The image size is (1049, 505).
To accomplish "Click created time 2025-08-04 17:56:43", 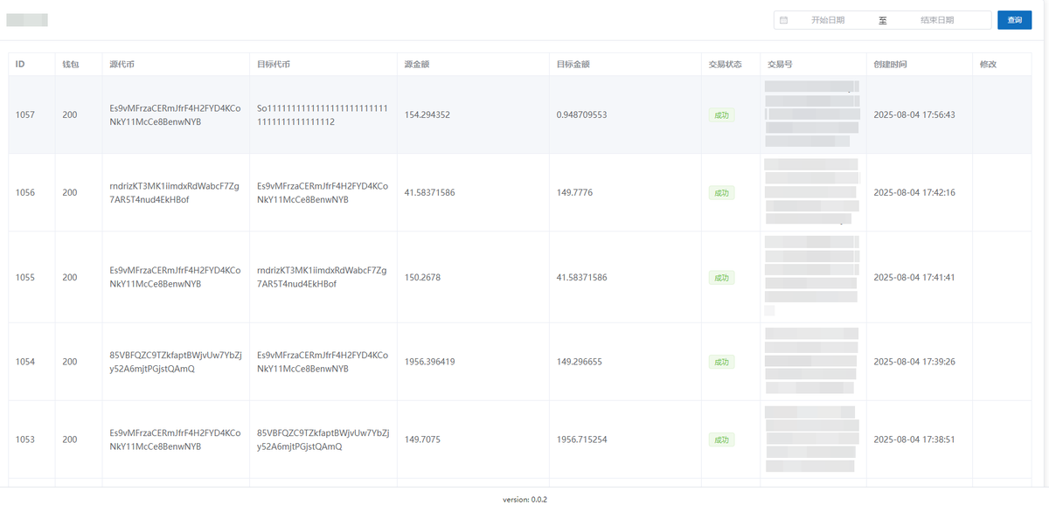I will (x=914, y=115).
